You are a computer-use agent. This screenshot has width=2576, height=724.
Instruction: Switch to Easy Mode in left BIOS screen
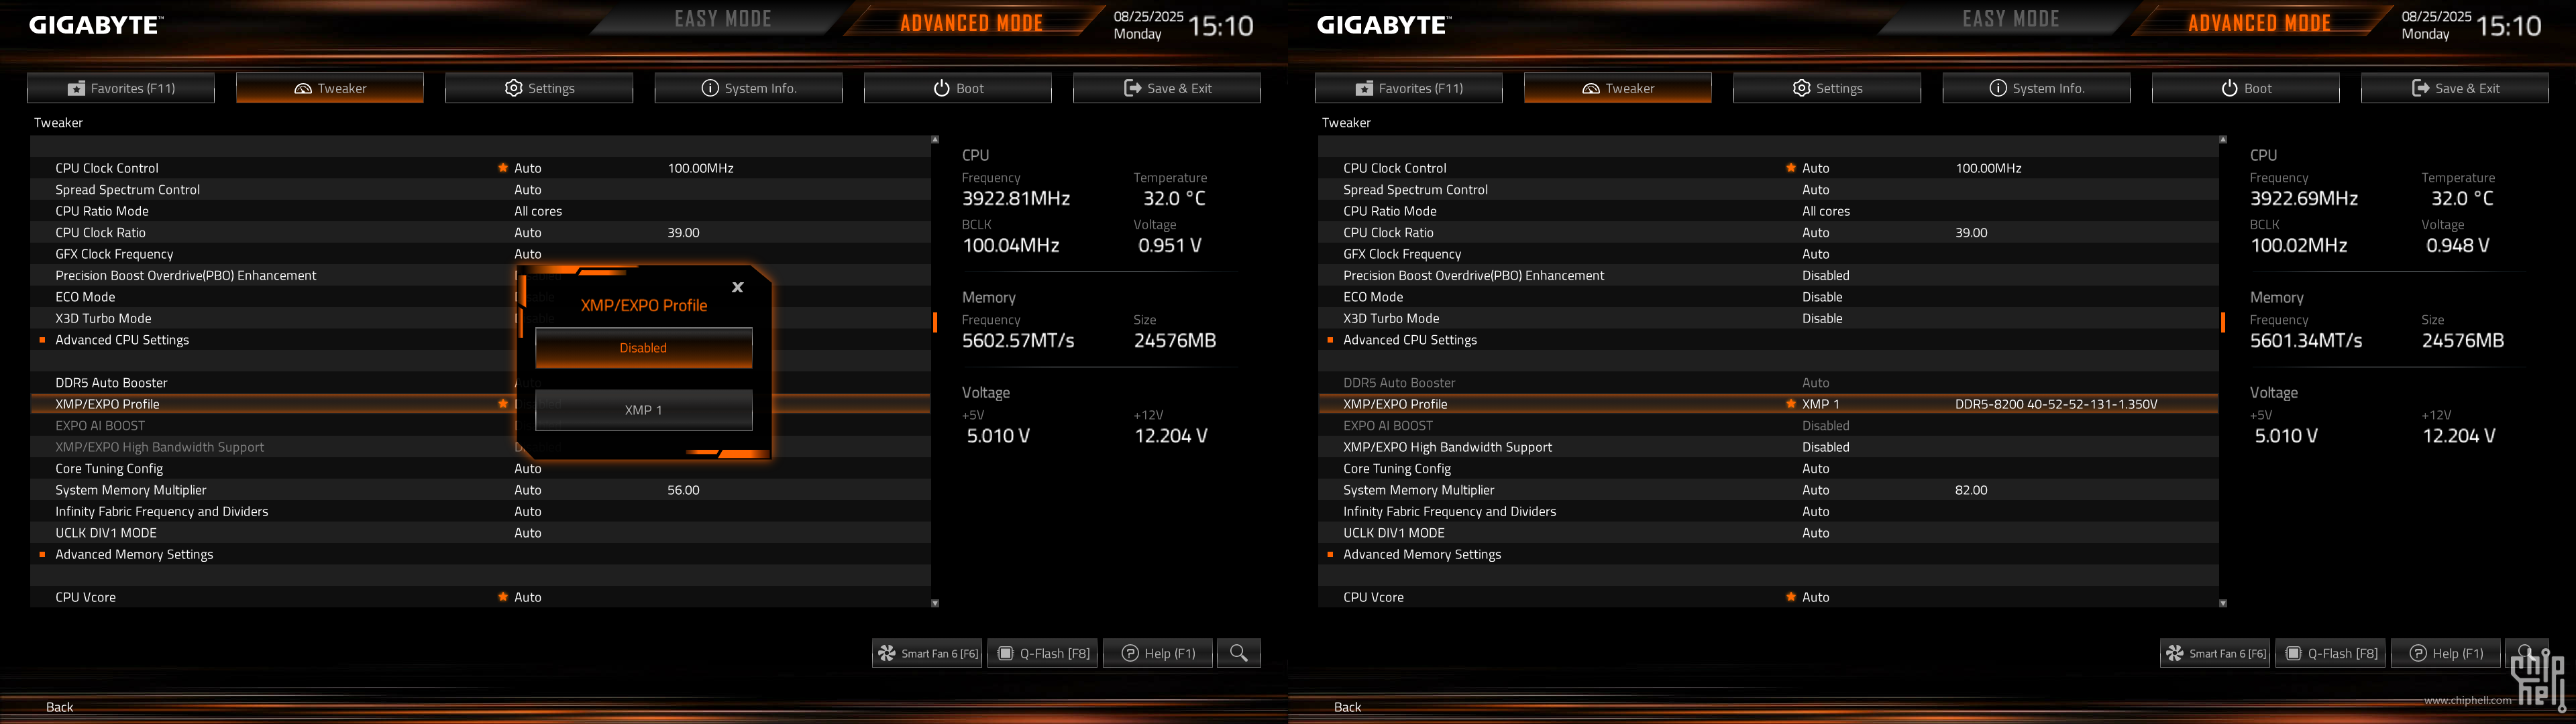pos(723,19)
